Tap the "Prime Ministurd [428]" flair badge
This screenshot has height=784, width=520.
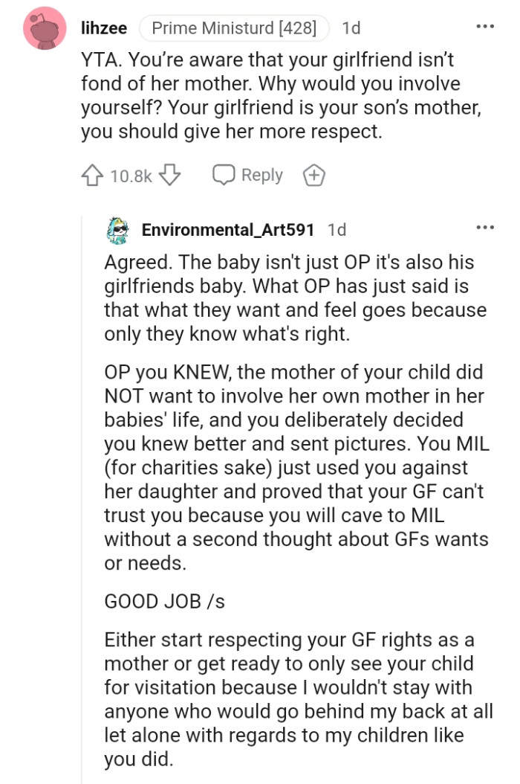click(234, 28)
